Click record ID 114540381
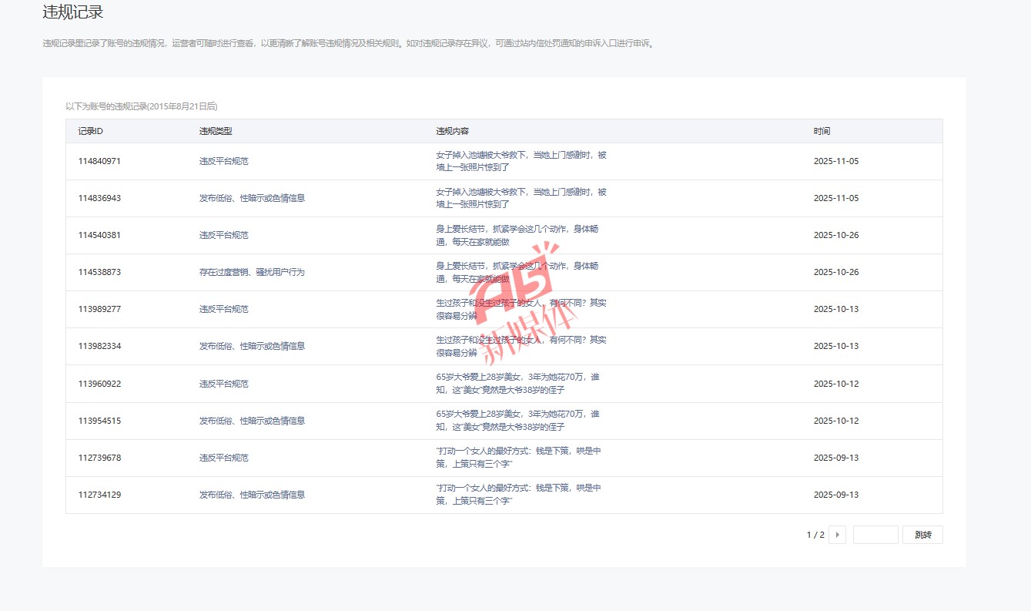 (99, 235)
